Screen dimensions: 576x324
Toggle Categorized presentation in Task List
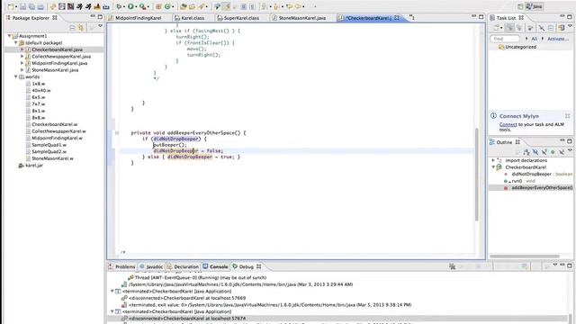coord(509,28)
